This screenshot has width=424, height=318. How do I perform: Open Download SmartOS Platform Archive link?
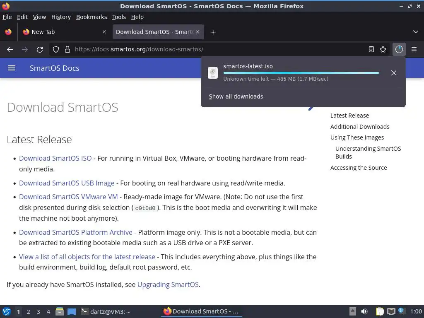tap(76, 232)
